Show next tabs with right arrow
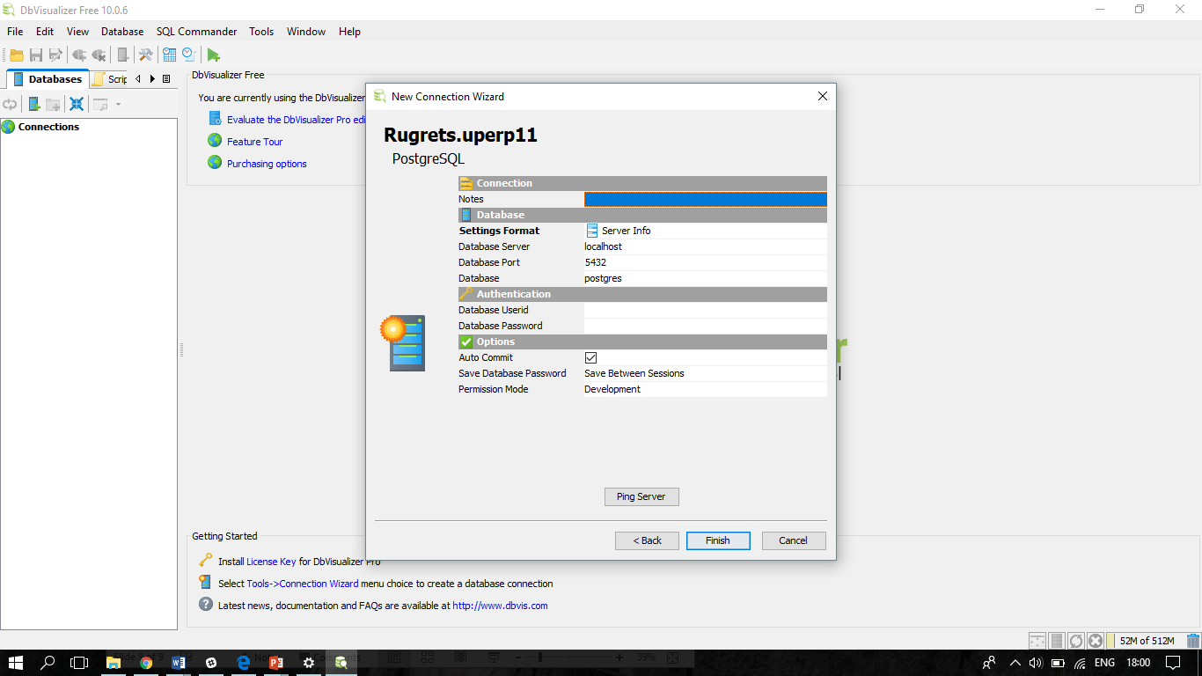Screen dimensions: 1202x676 coord(152,79)
